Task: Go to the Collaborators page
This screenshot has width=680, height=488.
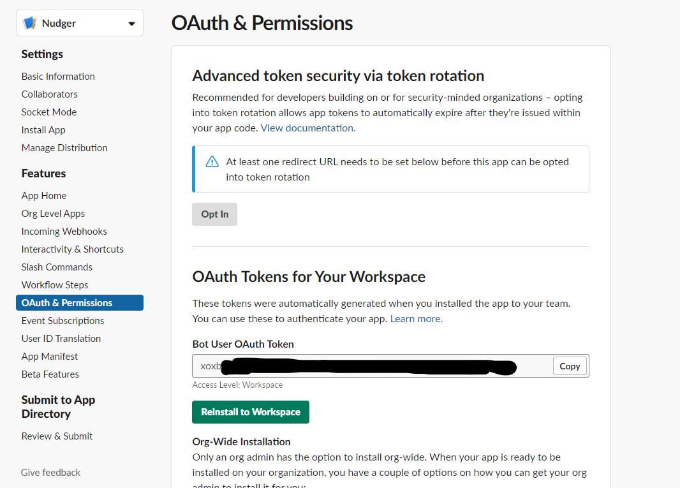Action: point(49,94)
